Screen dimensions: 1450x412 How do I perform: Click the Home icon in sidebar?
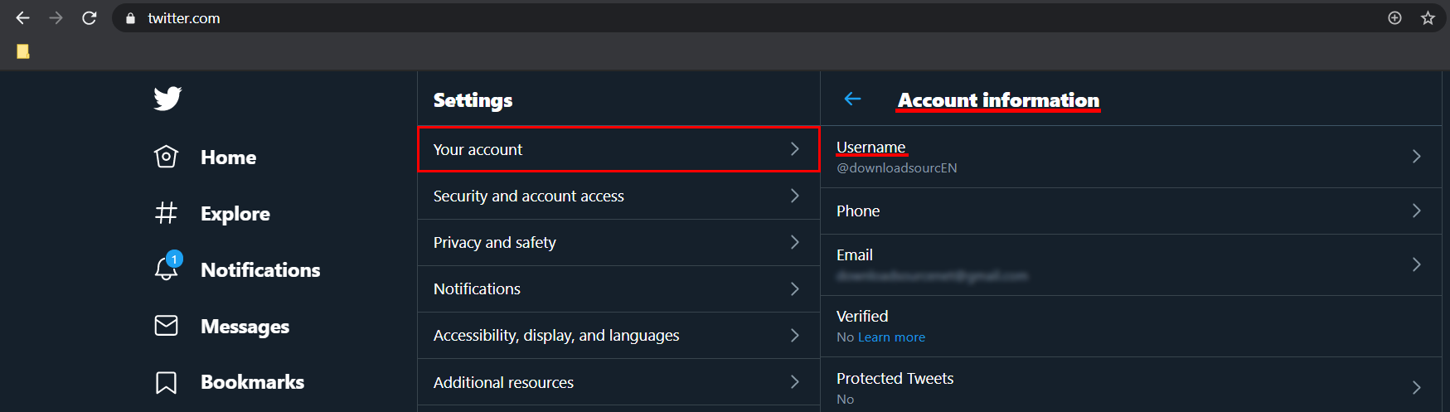(166, 157)
